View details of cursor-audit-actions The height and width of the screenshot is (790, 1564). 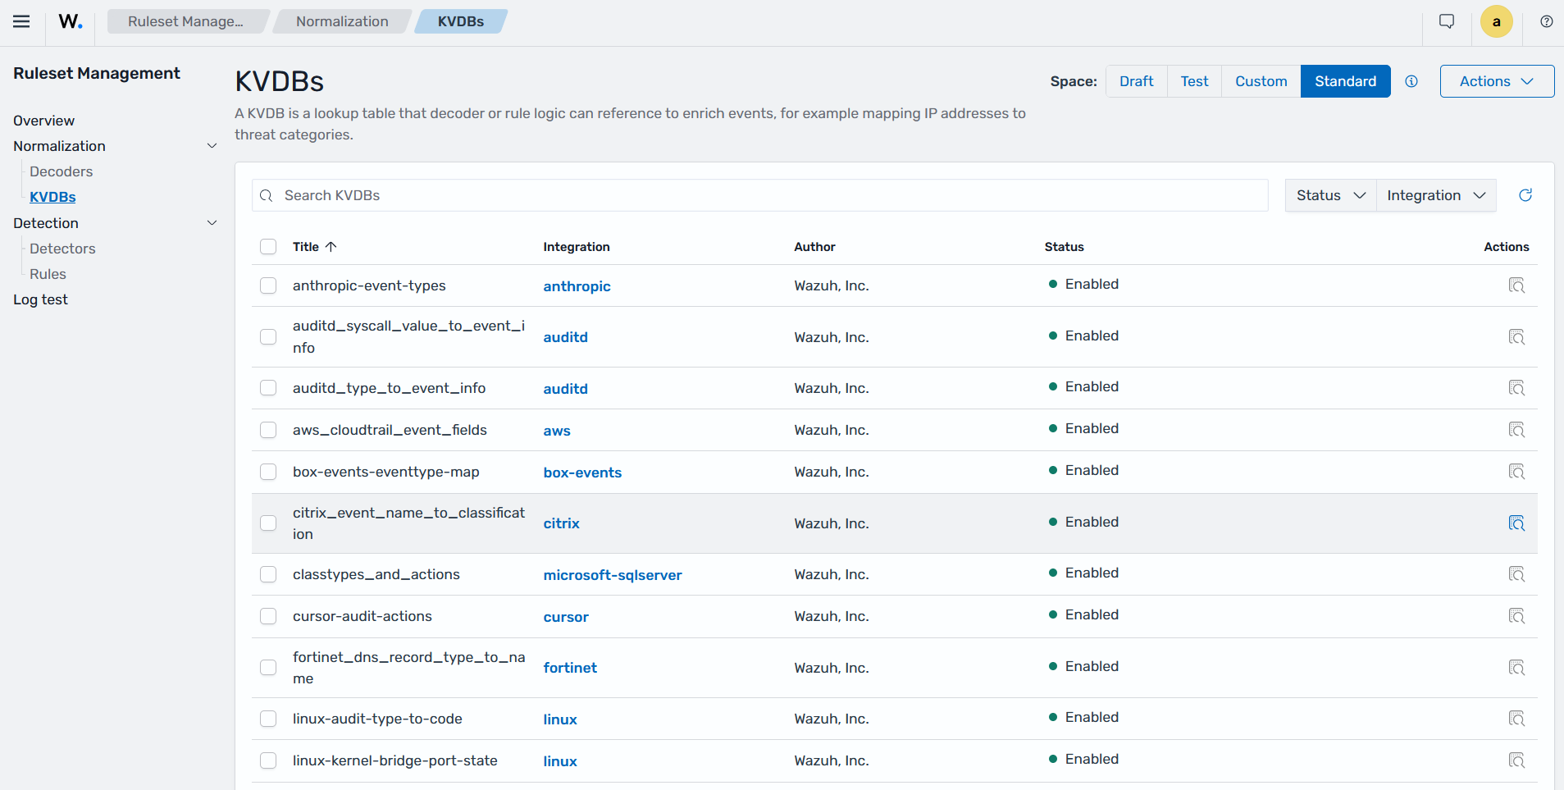coord(1516,616)
